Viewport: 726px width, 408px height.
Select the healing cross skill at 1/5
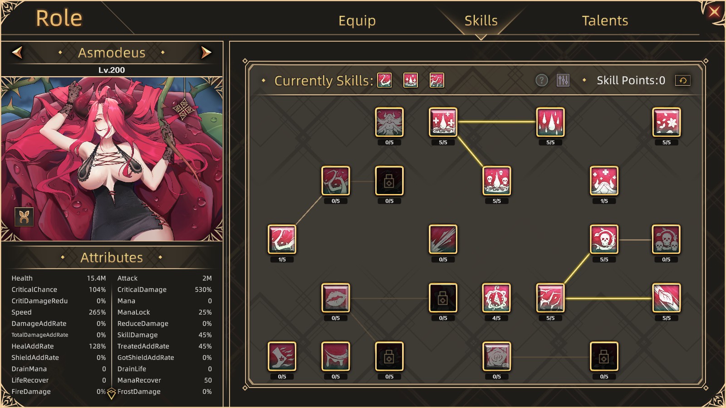tap(604, 180)
